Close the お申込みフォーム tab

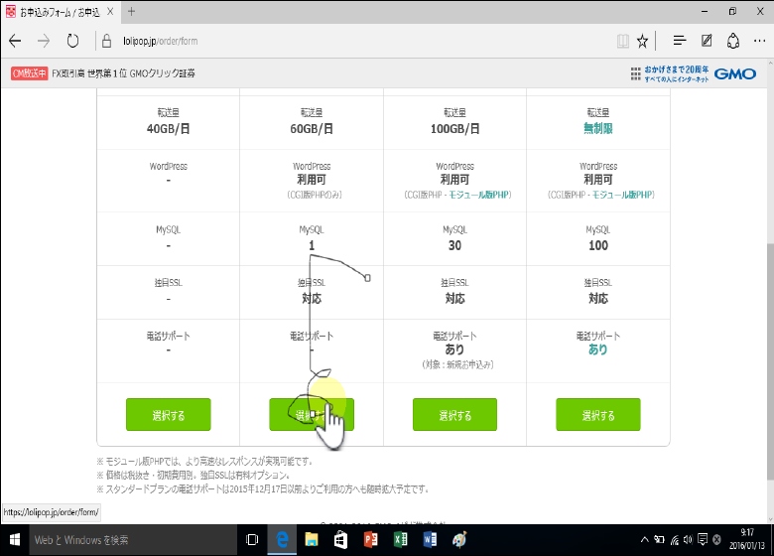pos(110,11)
